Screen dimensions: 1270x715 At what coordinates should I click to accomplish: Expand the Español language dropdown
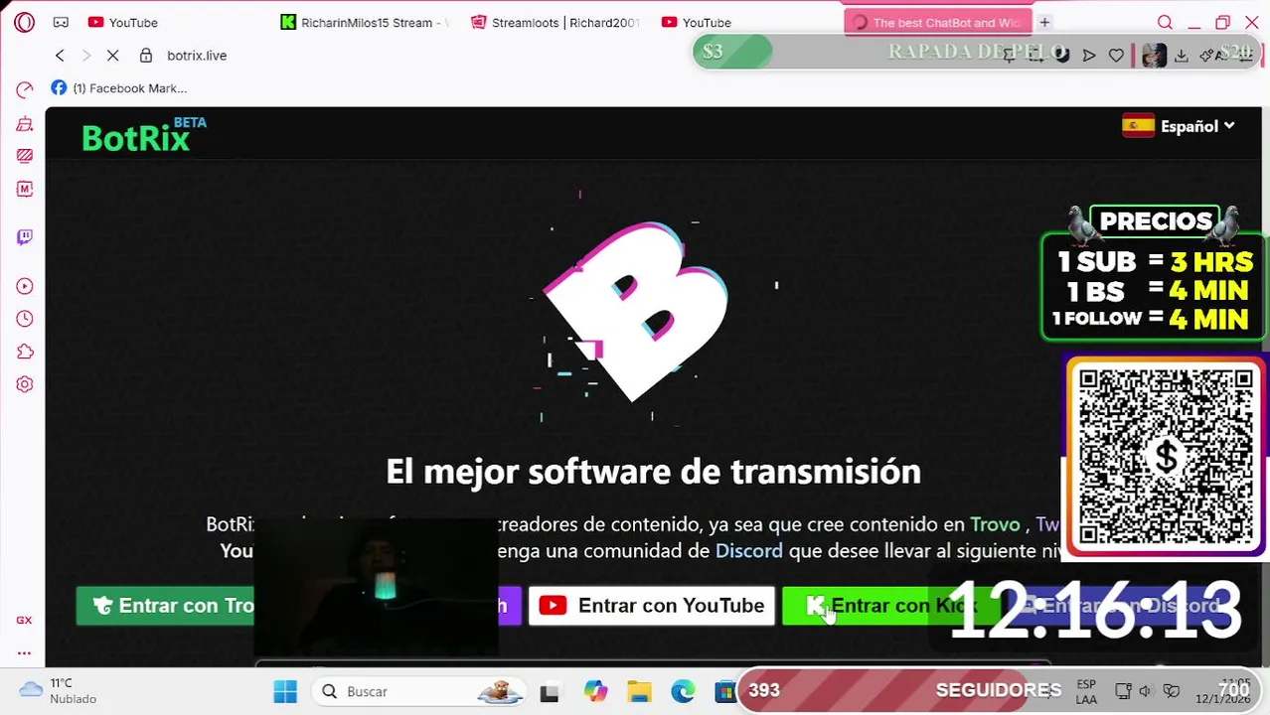point(1179,126)
